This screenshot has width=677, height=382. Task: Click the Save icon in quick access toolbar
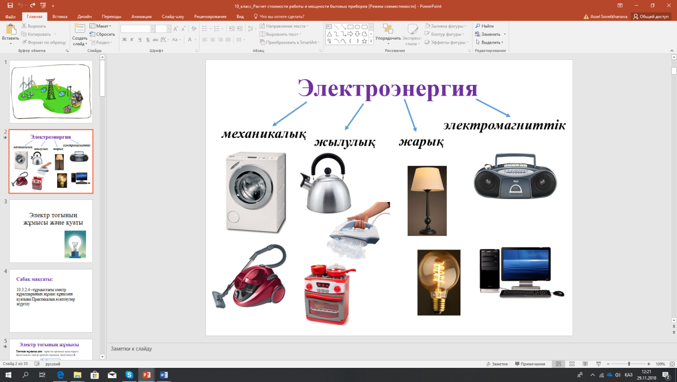(x=10, y=5)
